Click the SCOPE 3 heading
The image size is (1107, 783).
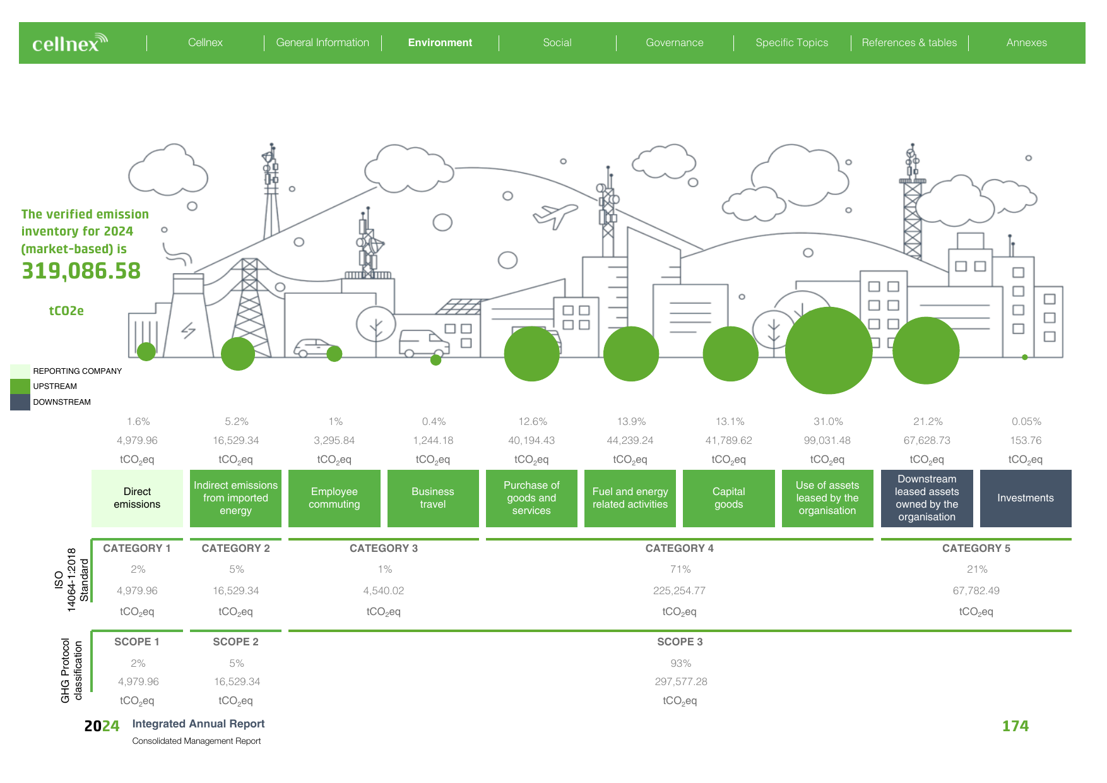[x=680, y=642]
